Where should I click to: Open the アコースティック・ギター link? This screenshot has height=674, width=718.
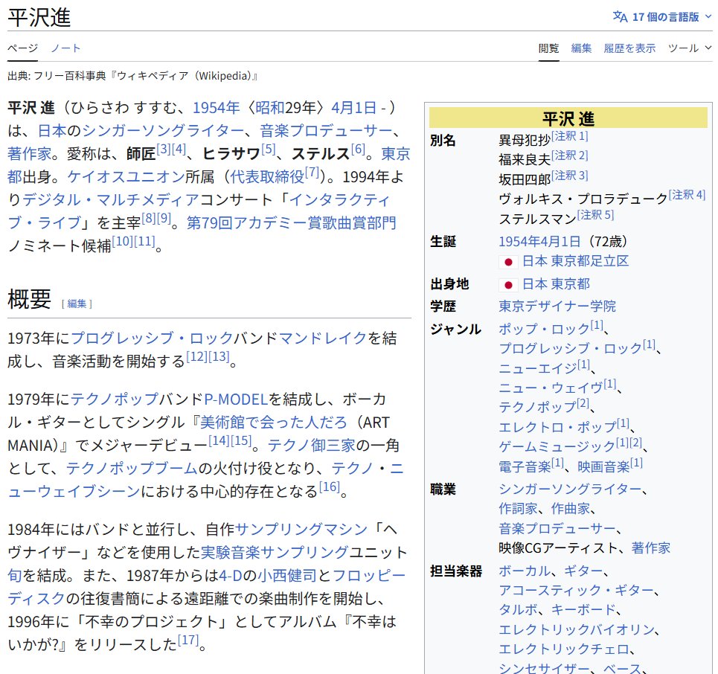click(x=576, y=590)
